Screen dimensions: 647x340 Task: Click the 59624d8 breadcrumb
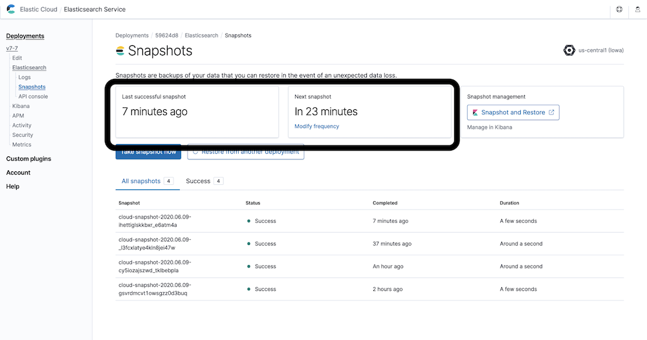coord(167,36)
